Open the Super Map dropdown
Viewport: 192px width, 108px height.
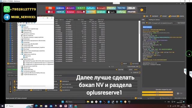tap(126, 70)
